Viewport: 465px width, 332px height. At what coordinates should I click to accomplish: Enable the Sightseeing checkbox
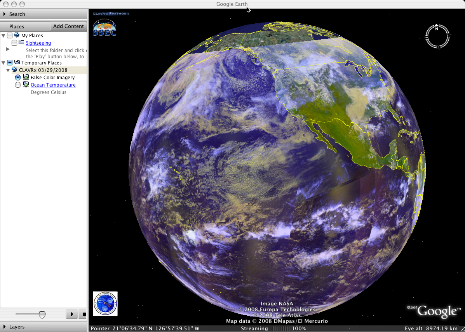[14, 43]
